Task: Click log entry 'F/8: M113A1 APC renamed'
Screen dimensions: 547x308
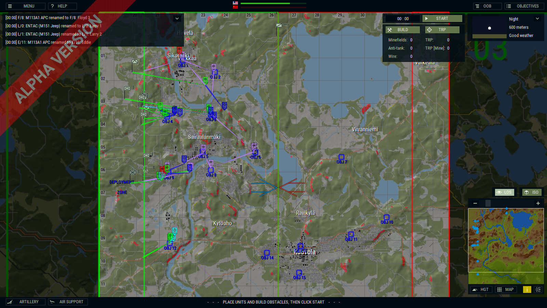Action: click(48, 18)
